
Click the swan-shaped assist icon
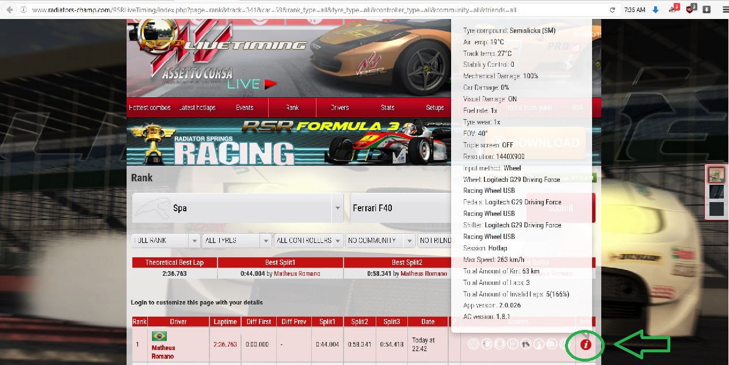click(539, 344)
